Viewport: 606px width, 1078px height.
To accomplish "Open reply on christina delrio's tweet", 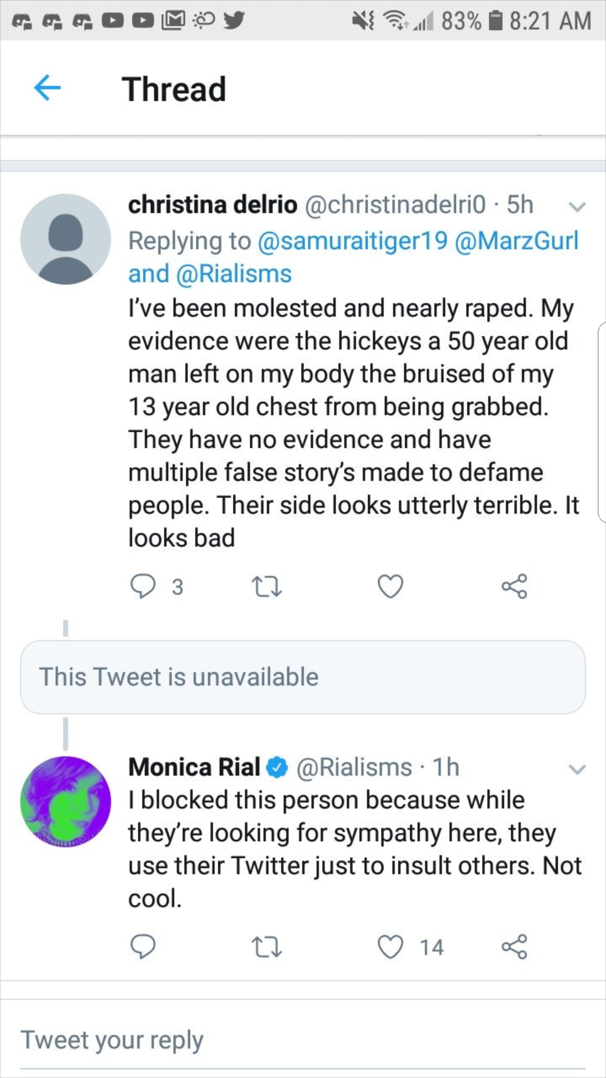I will pyautogui.click(x=143, y=586).
